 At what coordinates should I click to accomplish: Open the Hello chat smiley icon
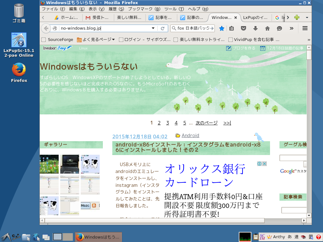click(x=279, y=28)
